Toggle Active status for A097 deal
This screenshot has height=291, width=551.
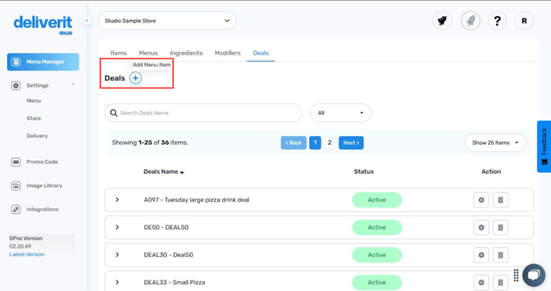tap(376, 200)
